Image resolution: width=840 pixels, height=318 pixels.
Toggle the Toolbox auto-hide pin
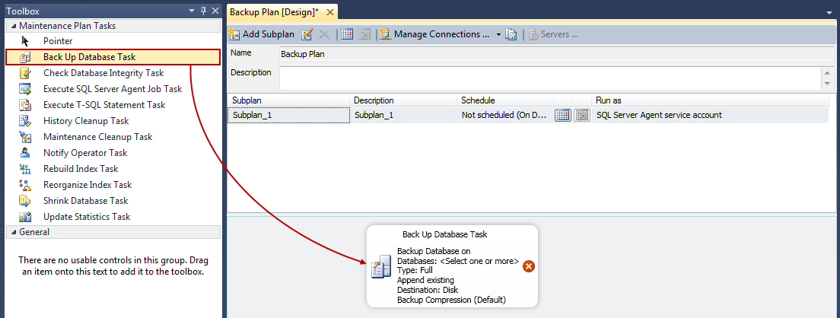[x=204, y=11]
